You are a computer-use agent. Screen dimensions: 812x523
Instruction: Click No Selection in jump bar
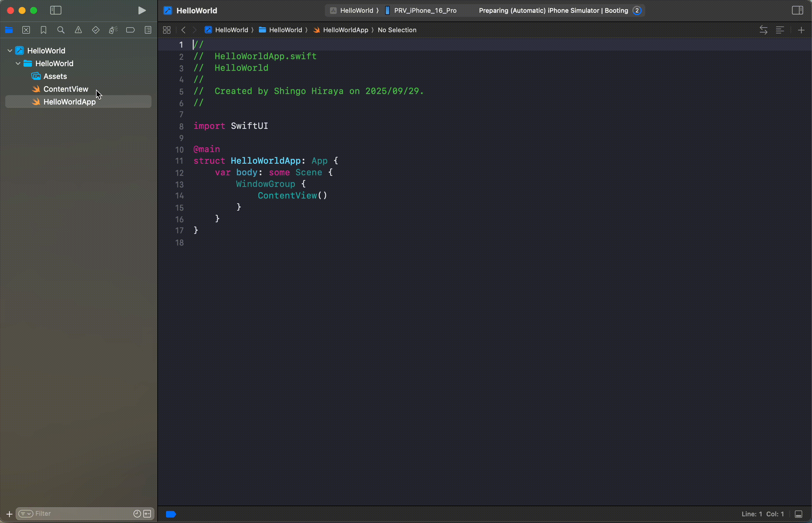point(397,30)
